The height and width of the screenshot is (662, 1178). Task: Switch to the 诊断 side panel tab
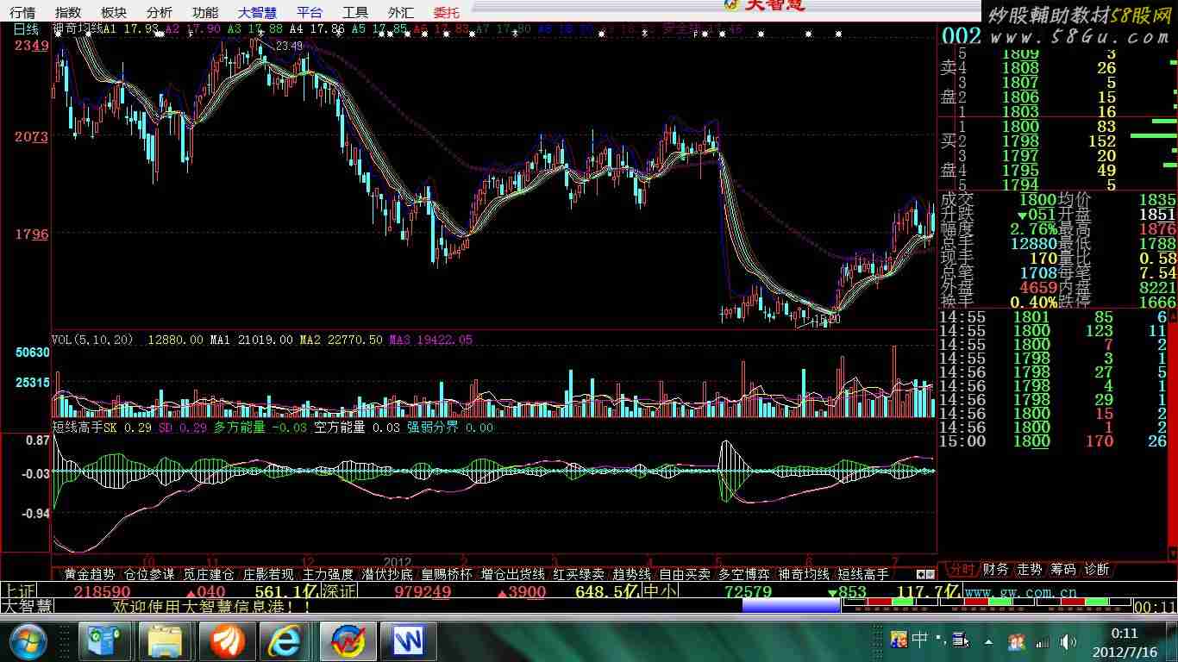[x=1097, y=570]
